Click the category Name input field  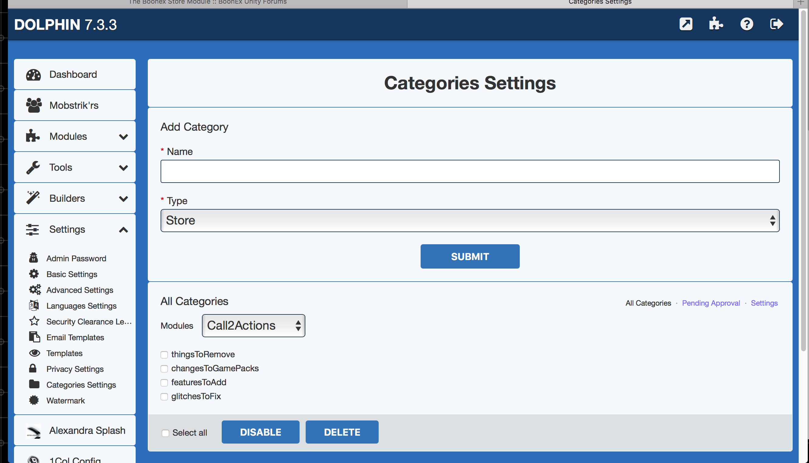[x=470, y=171]
